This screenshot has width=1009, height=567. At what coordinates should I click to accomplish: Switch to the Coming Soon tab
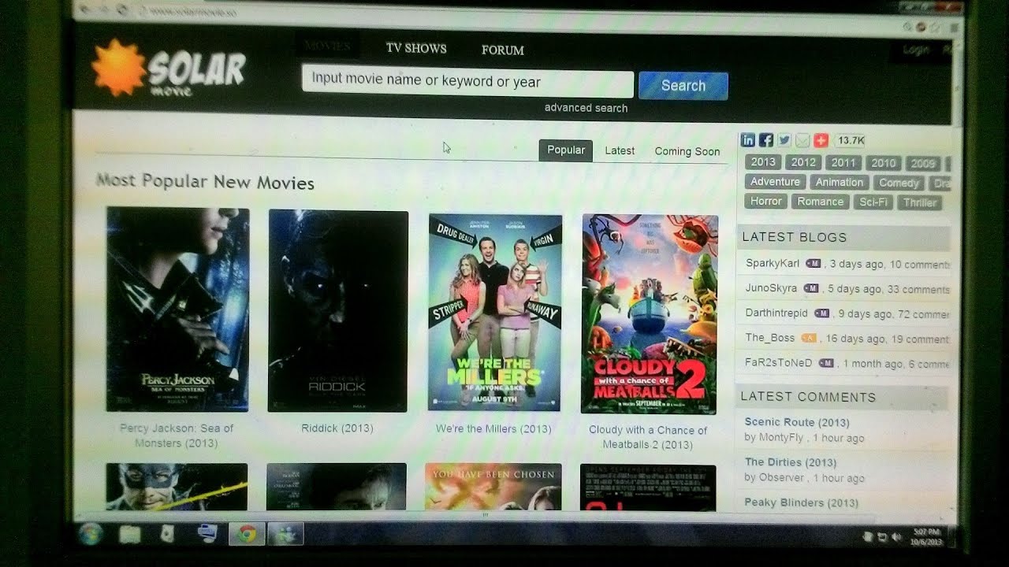tap(687, 151)
